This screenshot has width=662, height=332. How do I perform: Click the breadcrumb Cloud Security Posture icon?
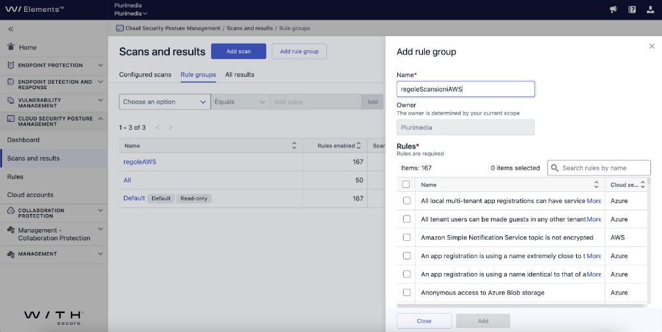pos(119,28)
